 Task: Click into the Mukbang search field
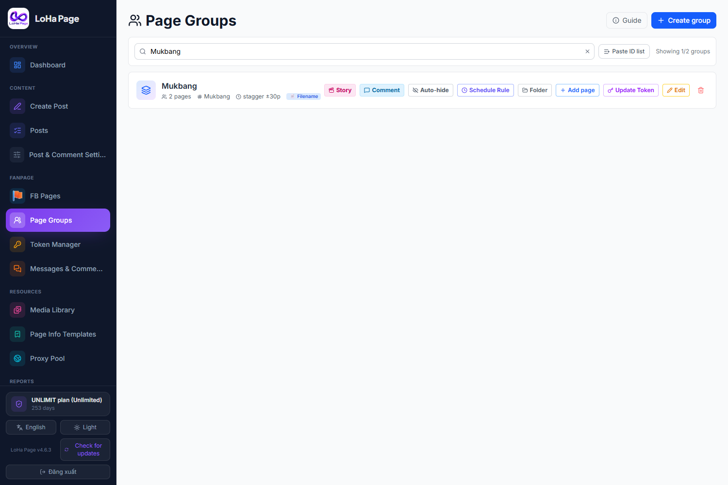click(364, 51)
